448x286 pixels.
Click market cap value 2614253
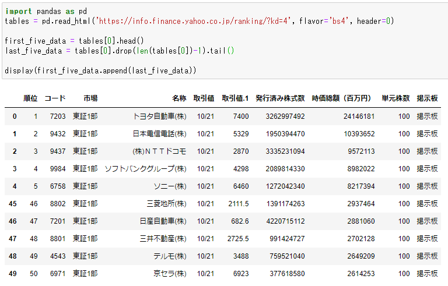pos(361,273)
